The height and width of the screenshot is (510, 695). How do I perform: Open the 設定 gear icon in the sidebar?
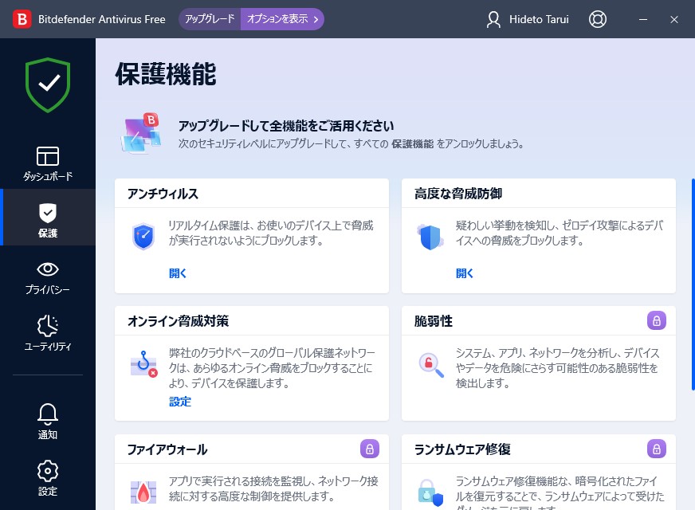(48, 470)
